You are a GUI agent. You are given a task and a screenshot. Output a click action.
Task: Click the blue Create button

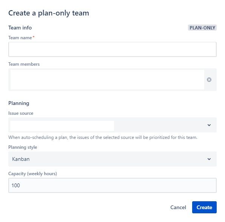(204, 207)
